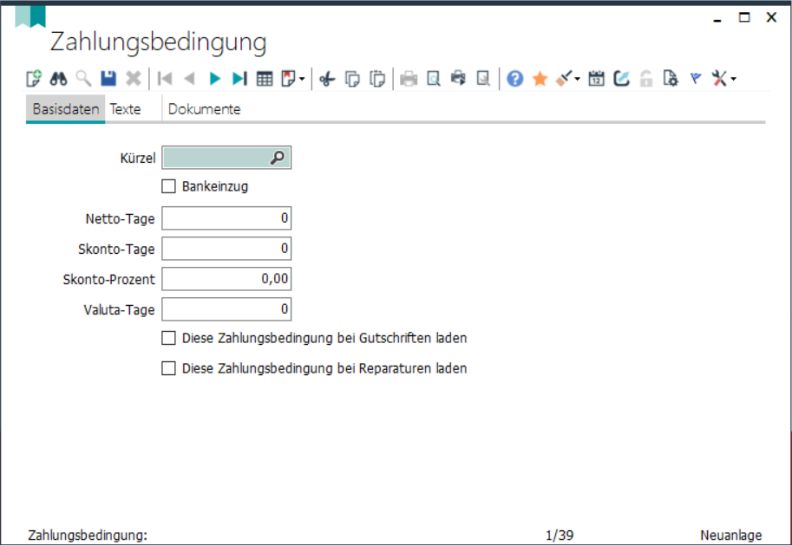This screenshot has height=545, width=792.
Task: Go to the previous record
Action: pos(190,79)
